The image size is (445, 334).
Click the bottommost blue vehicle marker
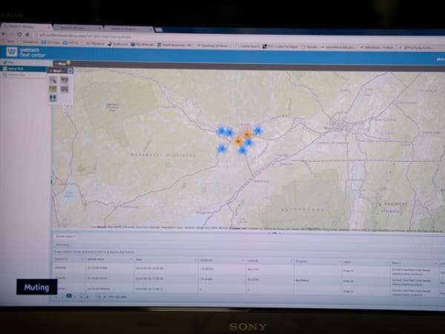(242, 150)
